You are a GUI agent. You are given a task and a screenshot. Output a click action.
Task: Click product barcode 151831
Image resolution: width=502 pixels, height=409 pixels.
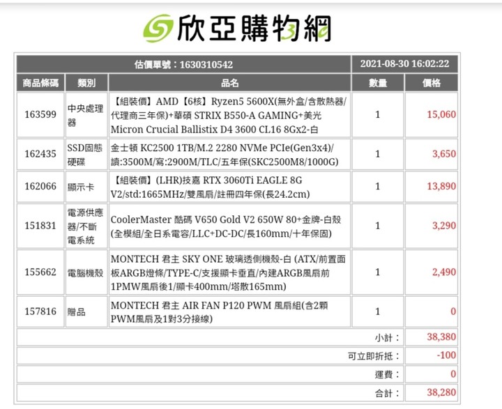coord(40,226)
